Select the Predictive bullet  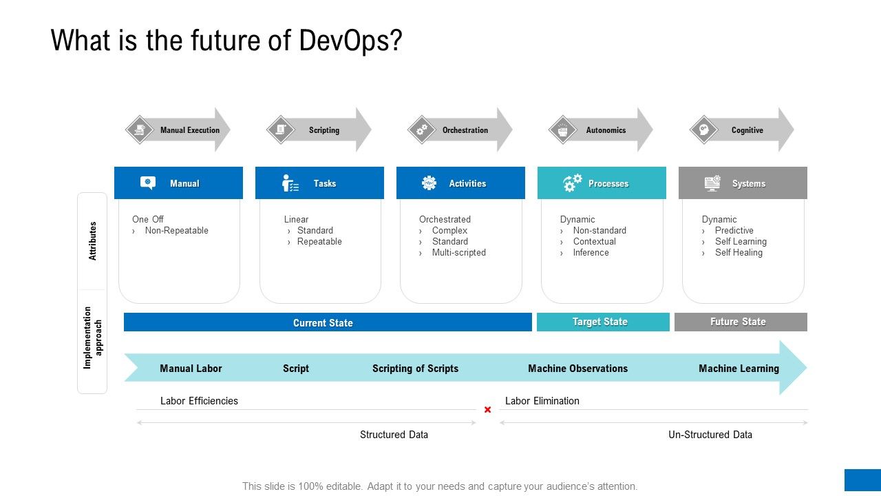click(734, 231)
